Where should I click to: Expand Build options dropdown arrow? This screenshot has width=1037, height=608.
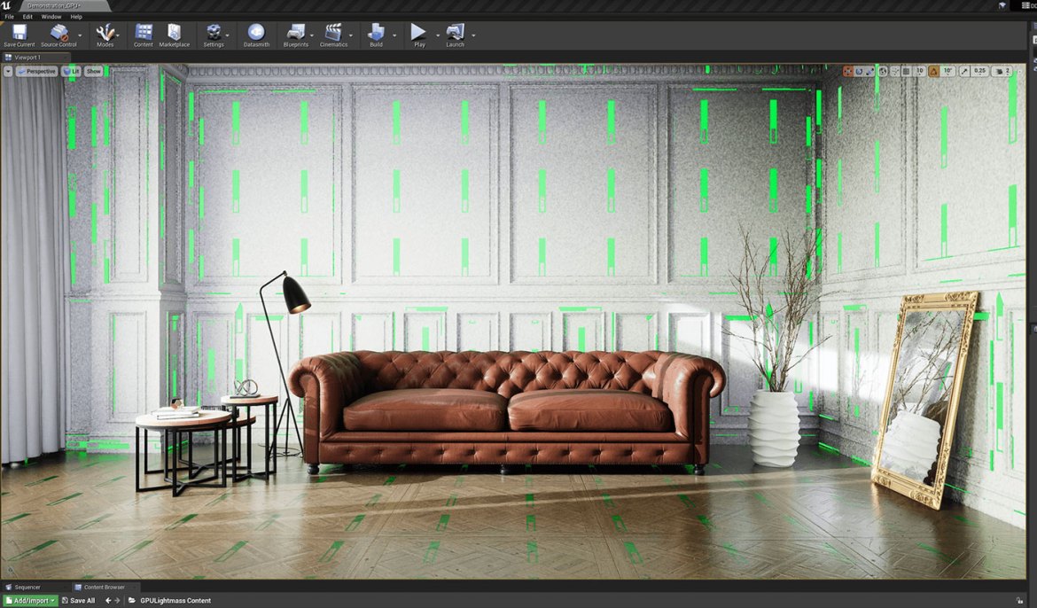pos(394,35)
